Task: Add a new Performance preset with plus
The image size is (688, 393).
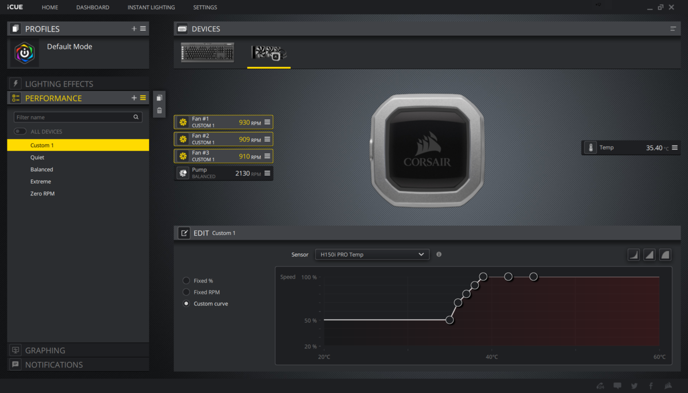Action: (134, 98)
